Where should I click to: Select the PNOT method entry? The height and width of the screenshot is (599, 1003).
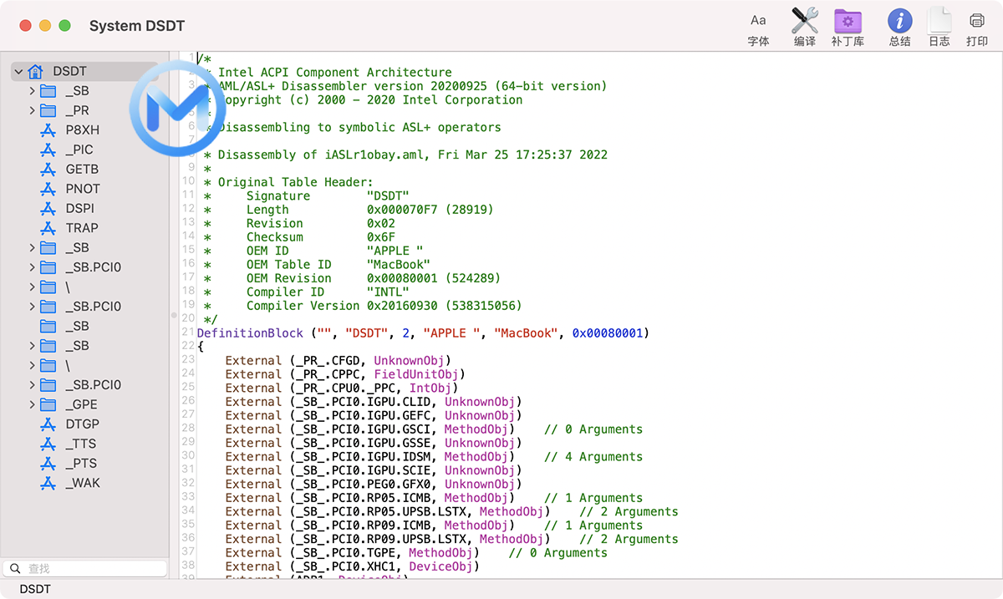(x=82, y=189)
